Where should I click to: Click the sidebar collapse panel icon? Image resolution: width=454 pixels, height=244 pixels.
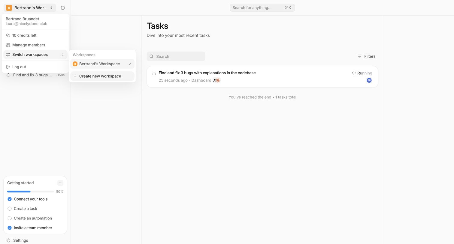click(x=63, y=8)
